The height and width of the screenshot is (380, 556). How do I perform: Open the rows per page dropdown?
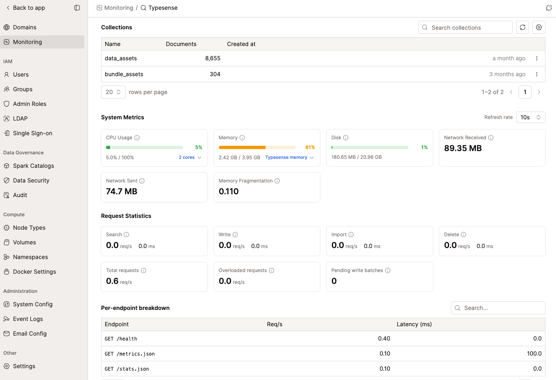point(113,92)
